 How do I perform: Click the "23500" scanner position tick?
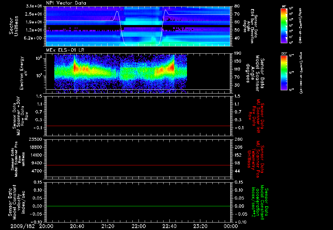point(35,139)
